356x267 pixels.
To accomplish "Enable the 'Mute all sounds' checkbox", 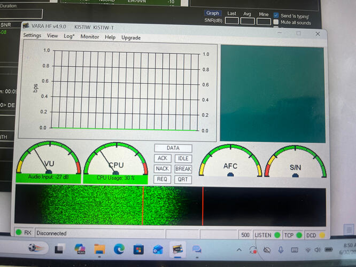I will point(276,22).
